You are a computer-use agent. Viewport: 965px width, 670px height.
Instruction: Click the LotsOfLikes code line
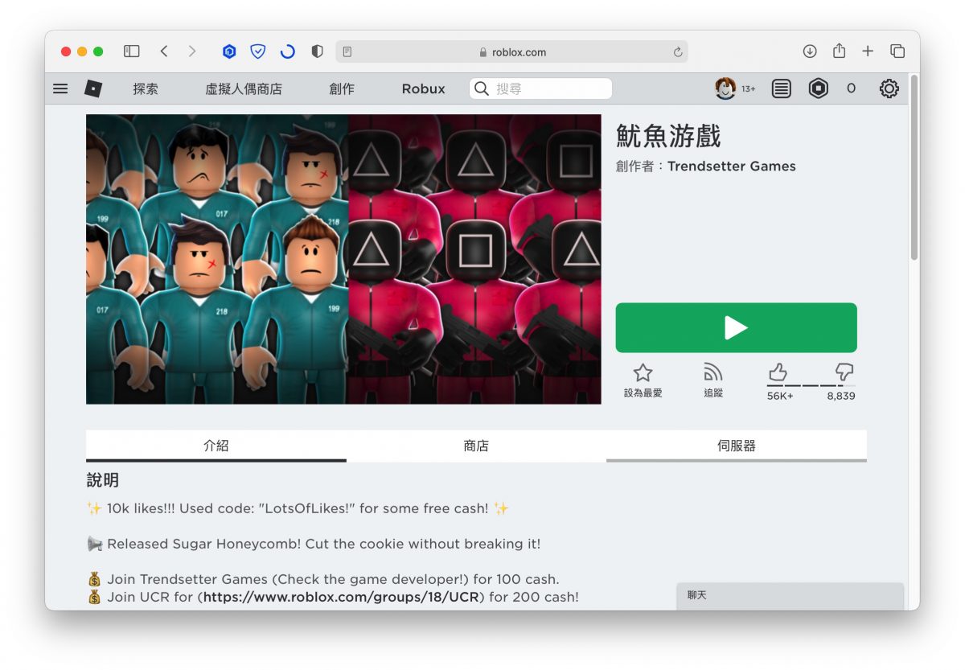(x=298, y=508)
